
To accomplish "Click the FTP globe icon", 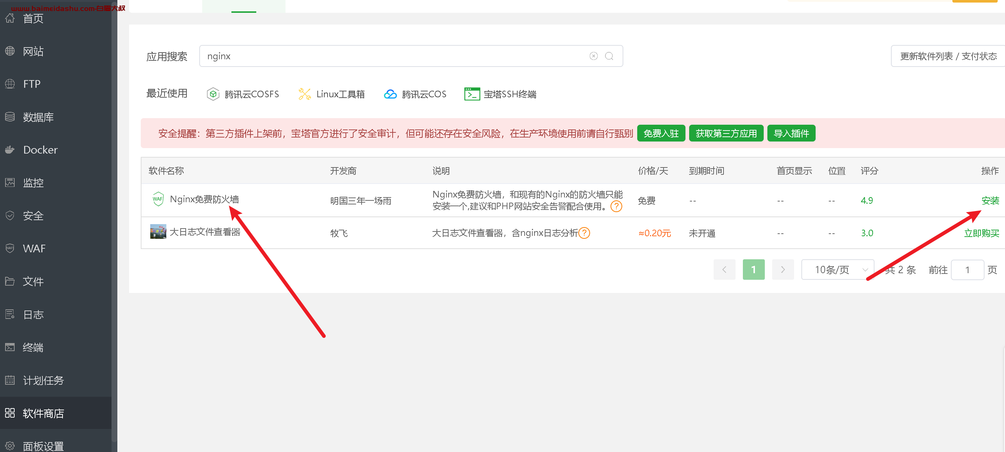I will pyautogui.click(x=10, y=83).
